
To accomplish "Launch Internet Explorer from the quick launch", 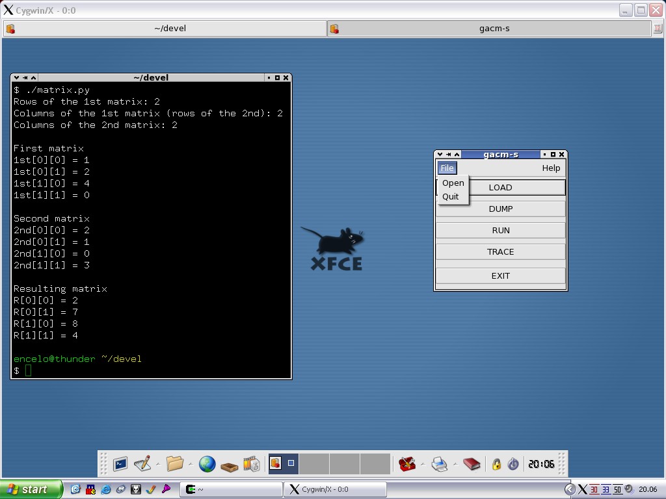I will [x=106, y=489].
